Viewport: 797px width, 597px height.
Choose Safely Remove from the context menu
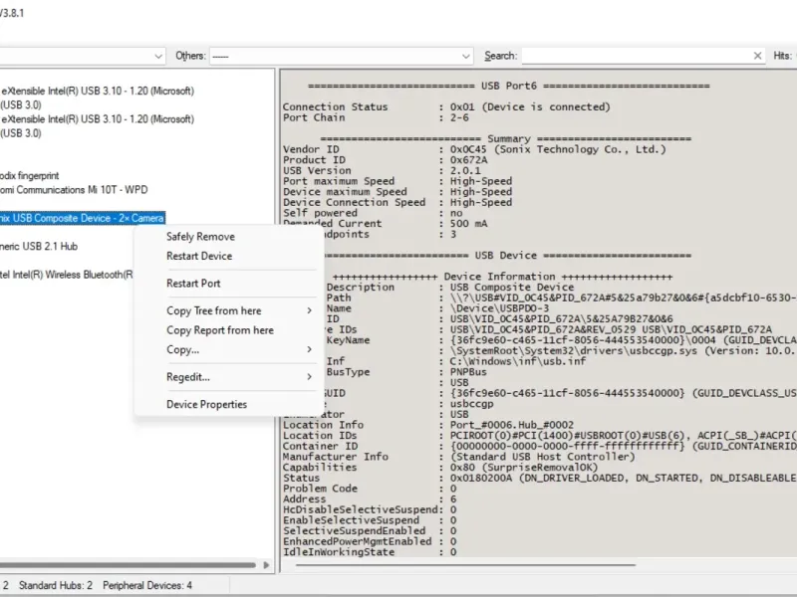200,237
